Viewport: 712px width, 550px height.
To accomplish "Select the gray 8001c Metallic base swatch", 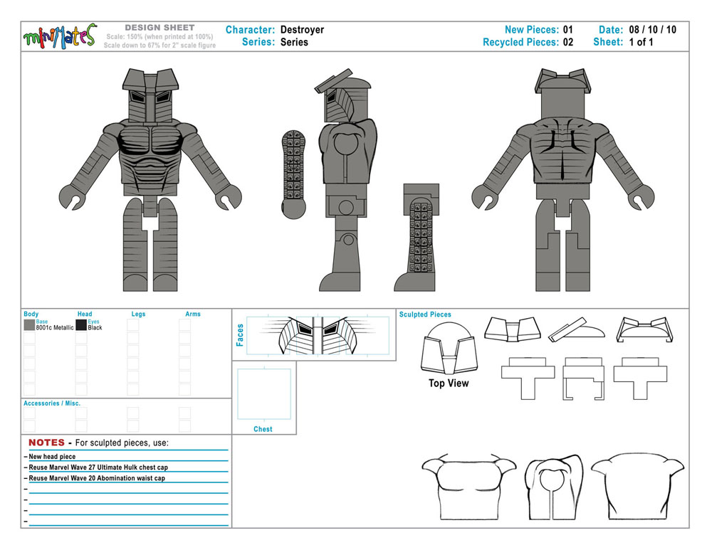I will pyautogui.click(x=29, y=325).
